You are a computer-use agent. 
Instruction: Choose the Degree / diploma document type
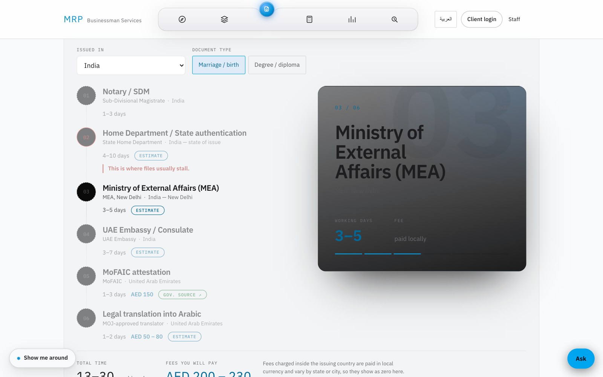[x=277, y=65]
